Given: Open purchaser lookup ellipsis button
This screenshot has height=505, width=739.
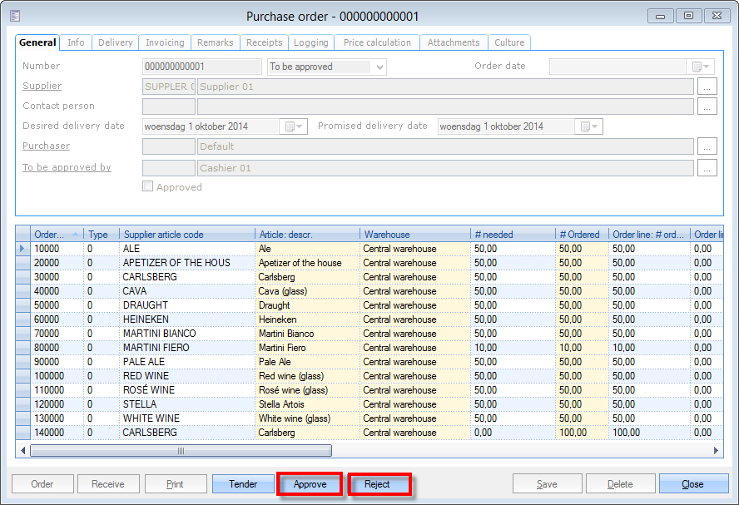Looking at the screenshot, I should point(707,146).
